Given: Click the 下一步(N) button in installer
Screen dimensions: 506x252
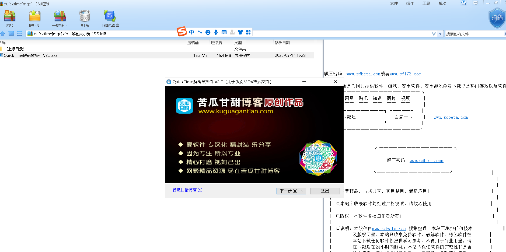Looking at the screenshot, I should click(291, 191).
